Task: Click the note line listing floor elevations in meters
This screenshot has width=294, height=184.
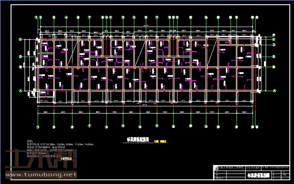Action: pos(60,144)
